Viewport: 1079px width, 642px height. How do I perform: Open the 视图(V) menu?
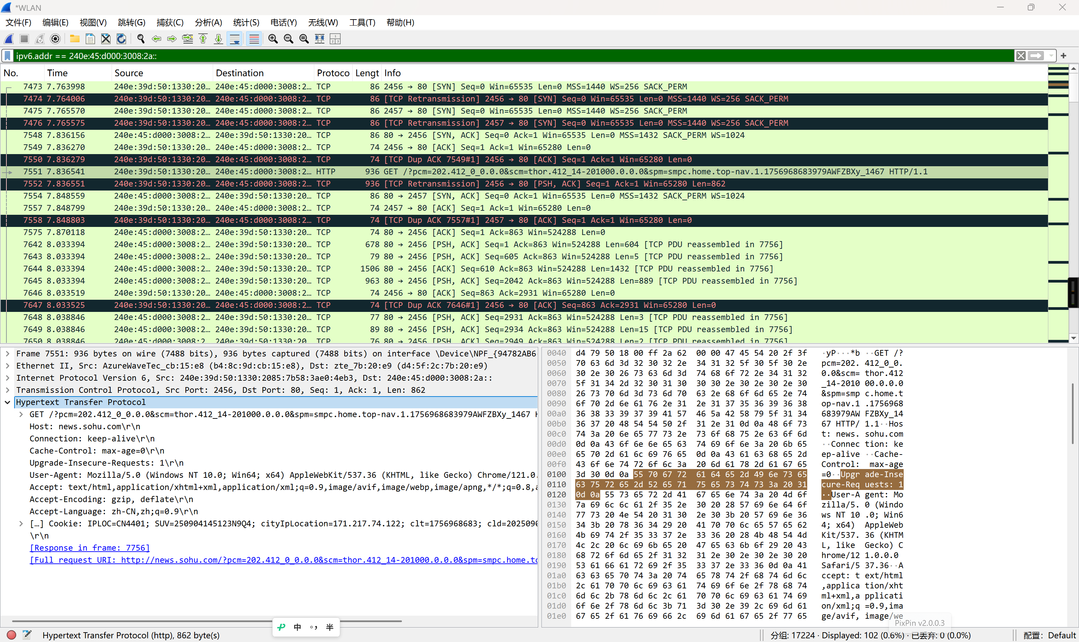93,23
